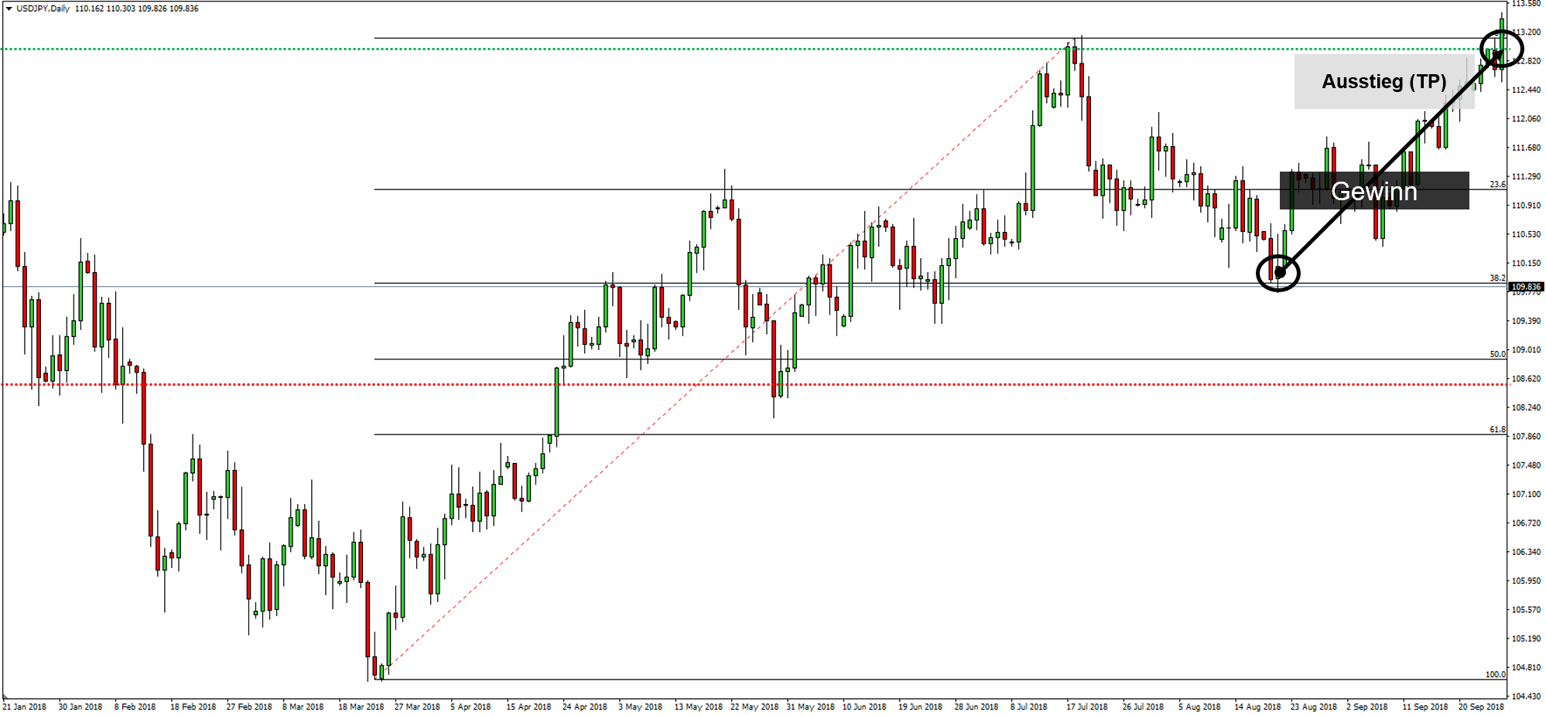The width and height of the screenshot is (1546, 715).
Task: Click the 17 Jul 2018 date label
Action: [1086, 706]
